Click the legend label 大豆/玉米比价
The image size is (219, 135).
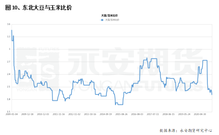click(112, 20)
